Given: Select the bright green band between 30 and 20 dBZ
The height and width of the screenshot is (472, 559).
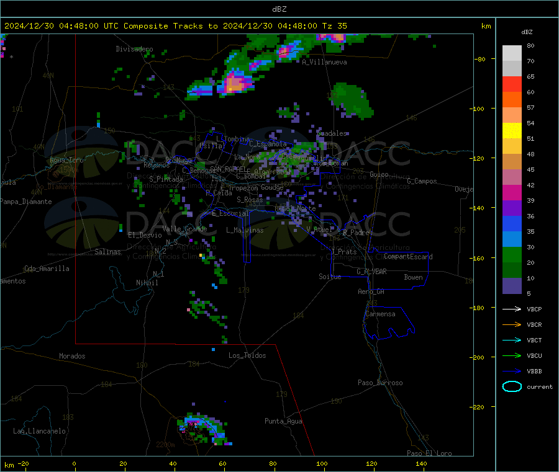Looking at the screenshot, I should [x=512, y=254].
